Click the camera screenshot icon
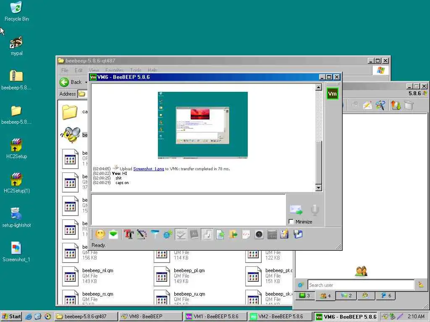Image resolution: width=430 pixels, height=322 pixels. [x=259, y=234]
